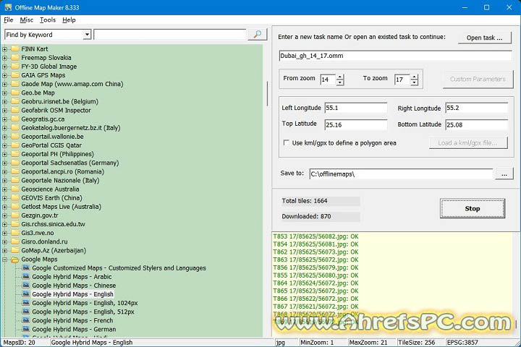The image size is (521, 347).
Task: Expand the Getlost Maps Live (Australia) node
Action: 4,207
